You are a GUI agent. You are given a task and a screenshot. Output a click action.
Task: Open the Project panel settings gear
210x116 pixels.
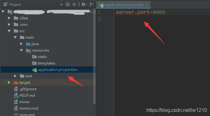(x=84, y=4)
